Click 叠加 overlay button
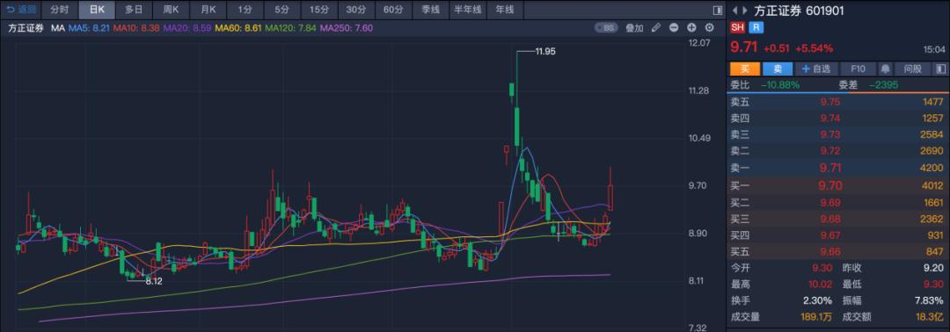This screenshot has width=950, height=332. pyautogui.click(x=634, y=28)
